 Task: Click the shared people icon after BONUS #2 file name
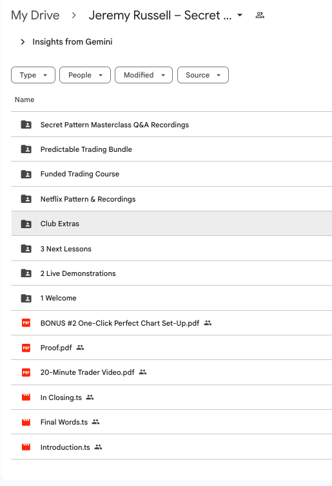(x=208, y=323)
